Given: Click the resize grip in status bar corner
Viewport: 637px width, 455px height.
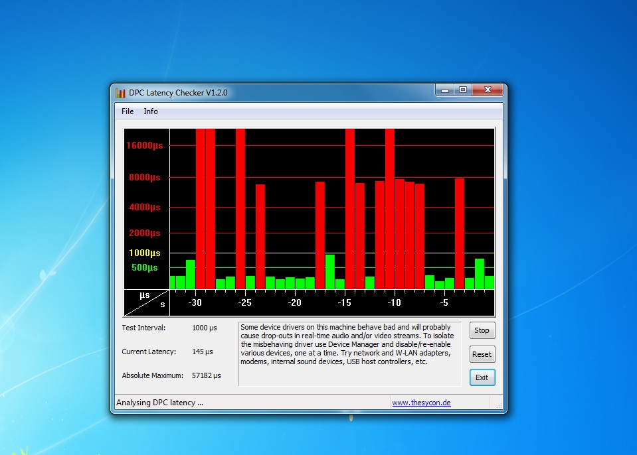Looking at the screenshot, I should (498, 405).
